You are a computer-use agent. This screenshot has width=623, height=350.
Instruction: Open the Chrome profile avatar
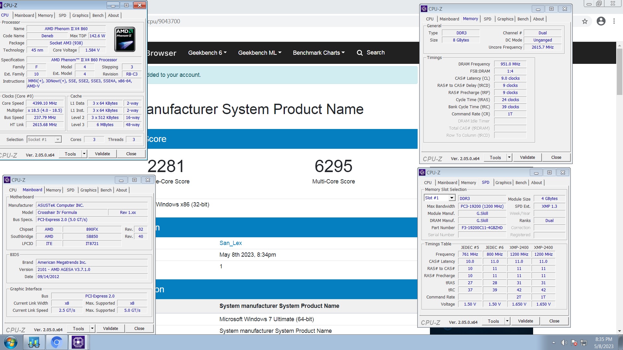coord(601,21)
